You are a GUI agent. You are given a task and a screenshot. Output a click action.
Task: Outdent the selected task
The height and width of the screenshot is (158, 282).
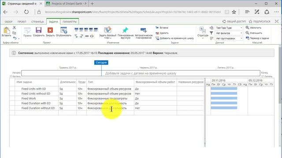click(x=76, y=36)
